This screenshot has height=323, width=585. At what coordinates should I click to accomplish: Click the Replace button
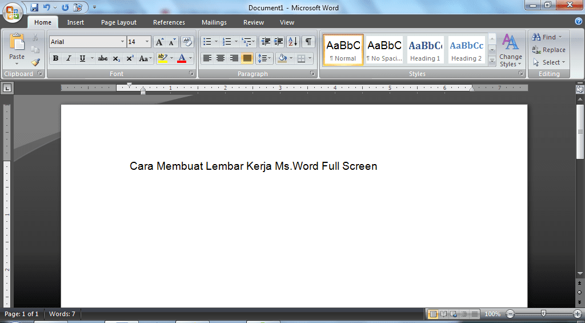(548, 50)
